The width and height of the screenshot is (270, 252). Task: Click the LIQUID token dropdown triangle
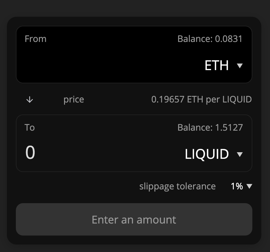pyautogui.click(x=240, y=154)
